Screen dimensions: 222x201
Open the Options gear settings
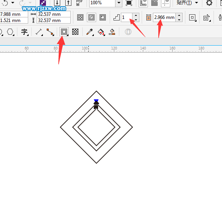pos(209,3)
